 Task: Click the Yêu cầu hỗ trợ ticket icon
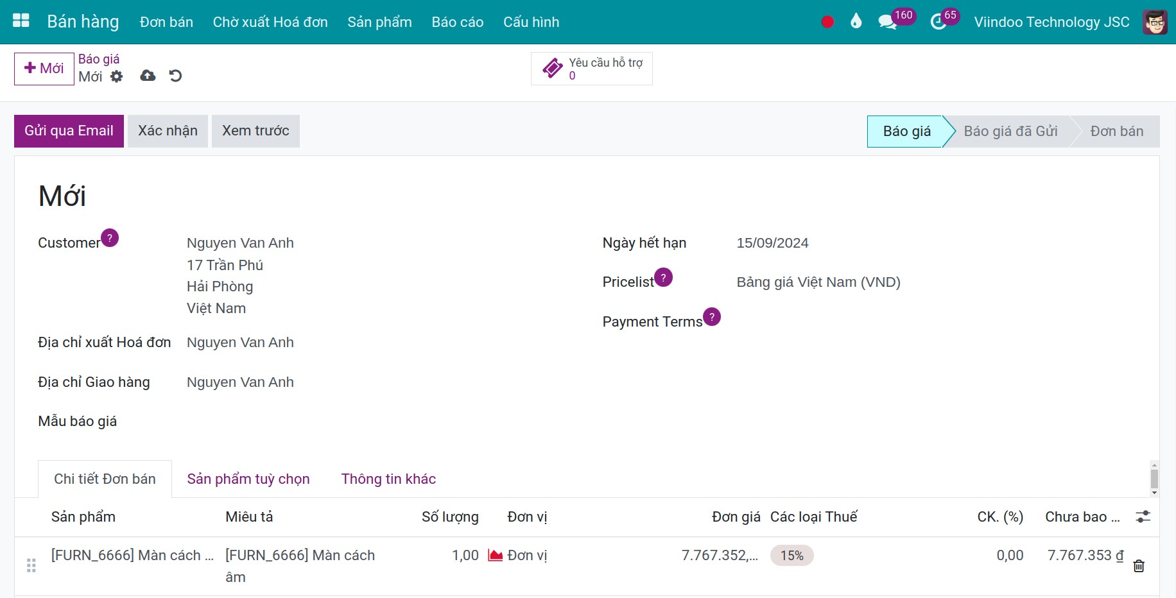point(551,68)
